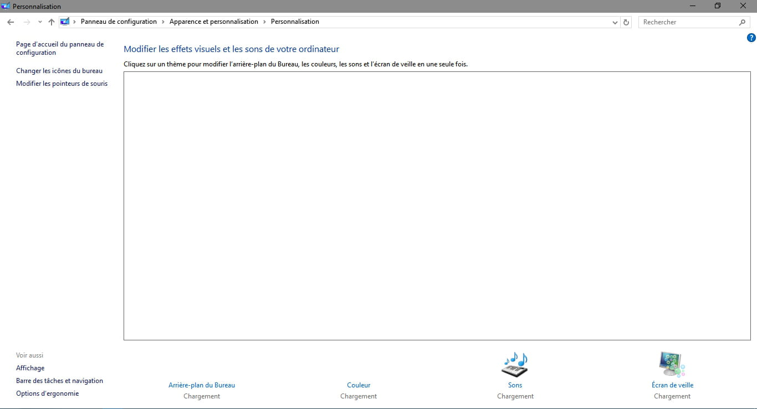The image size is (757, 409).
Task: Open Changer les icônes du bureau
Action: click(59, 71)
